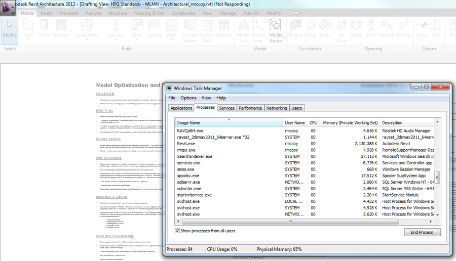Pick the Door tool in Revit ribbon
Image resolution: width=456 pixels, height=261 pixels.
[x=44, y=28]
